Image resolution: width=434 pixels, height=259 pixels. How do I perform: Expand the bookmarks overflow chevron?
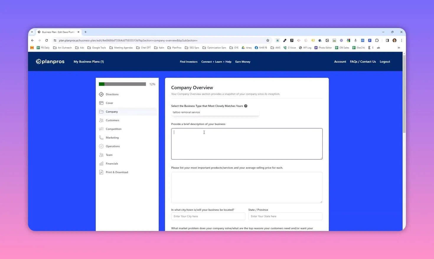pyautogui.click(x=399, y=47)
